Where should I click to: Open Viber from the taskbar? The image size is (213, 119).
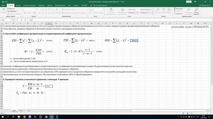coord(30,117)
